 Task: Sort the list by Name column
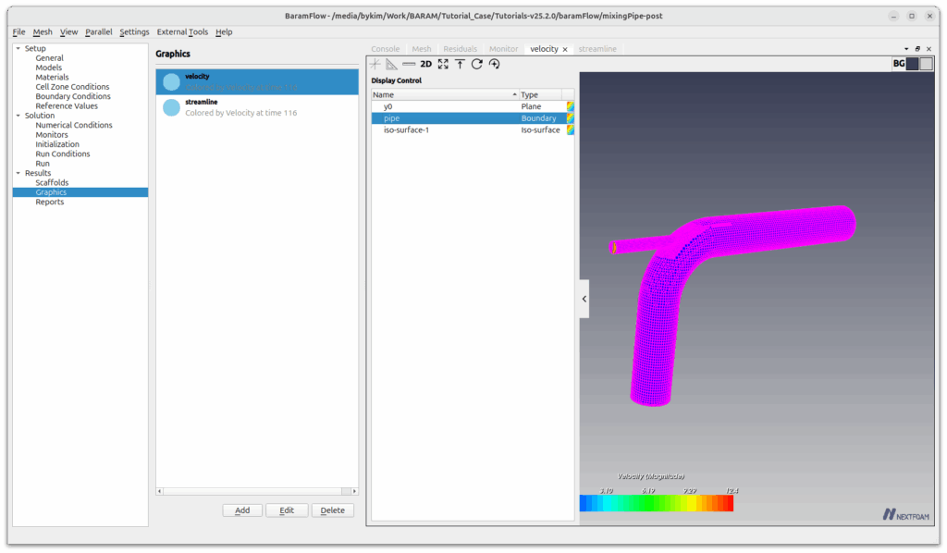[x=445, y=94]
